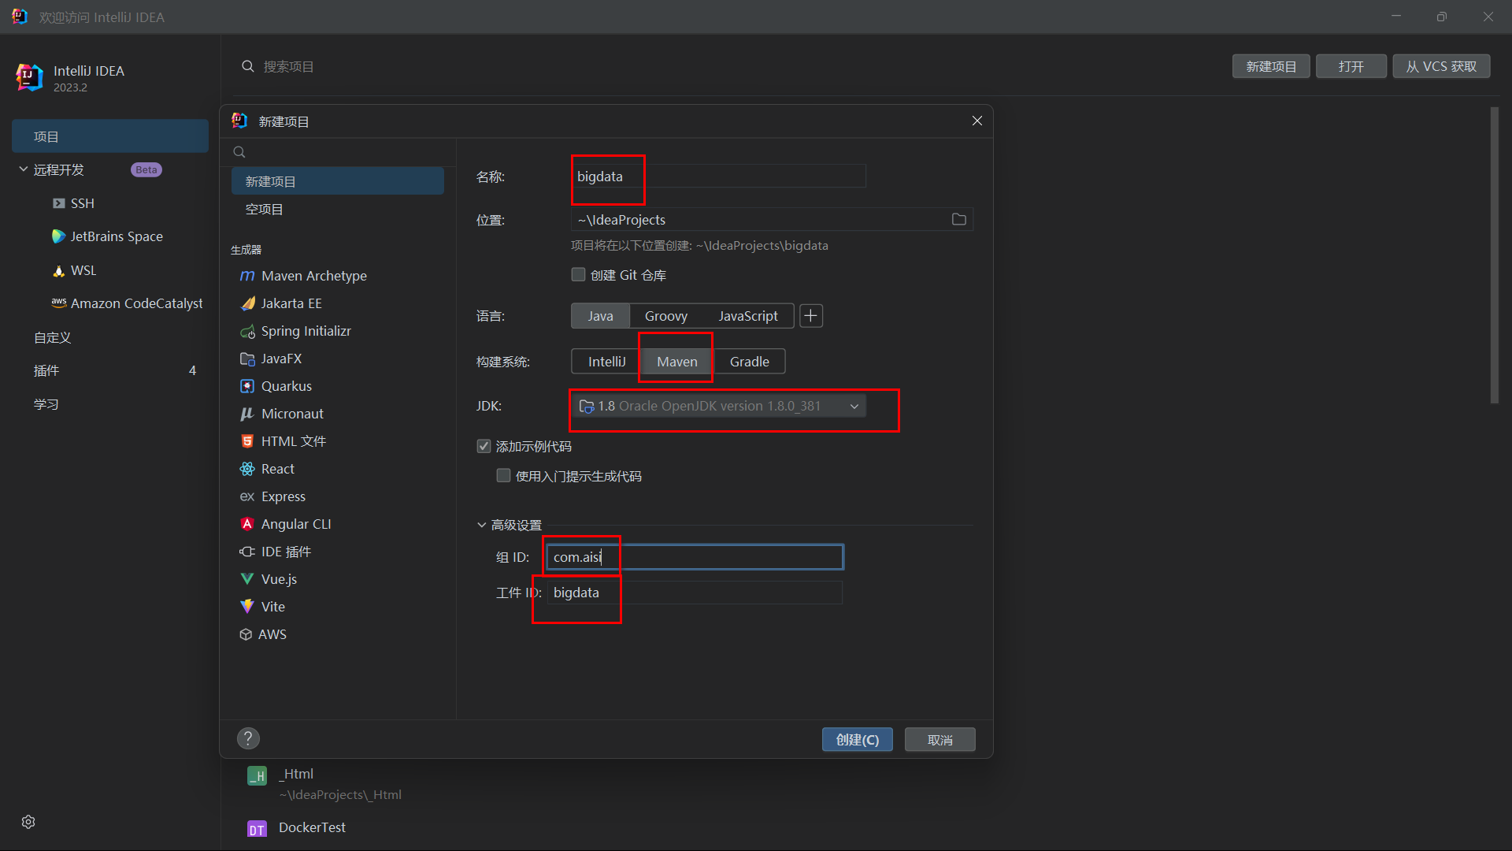This screenshot has width=1512, height=851.
Task: Open the JDK version dropdown
Action: 854,407
